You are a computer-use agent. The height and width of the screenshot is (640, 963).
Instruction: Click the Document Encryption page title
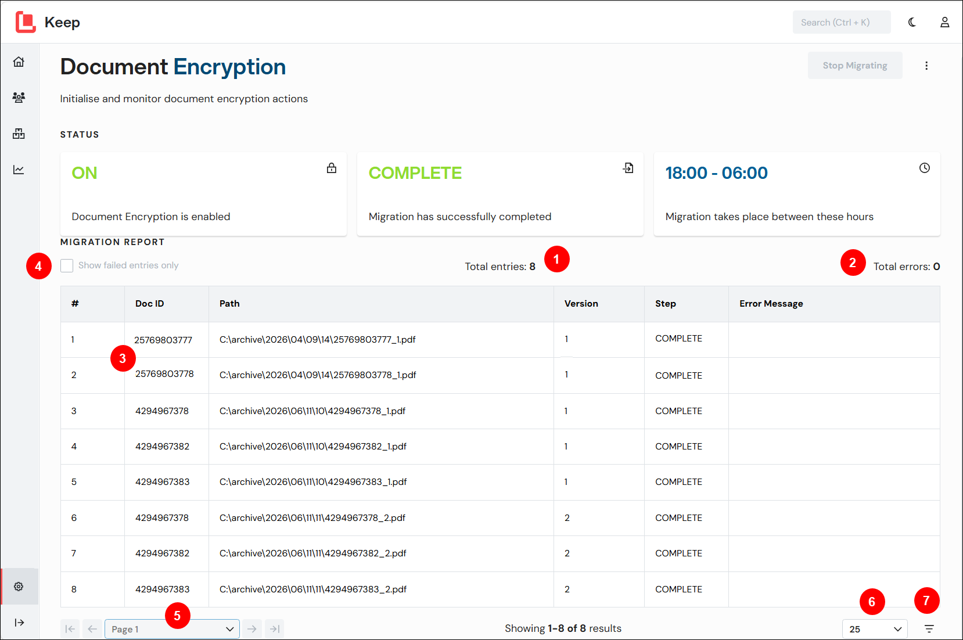(x=173, y=67)
